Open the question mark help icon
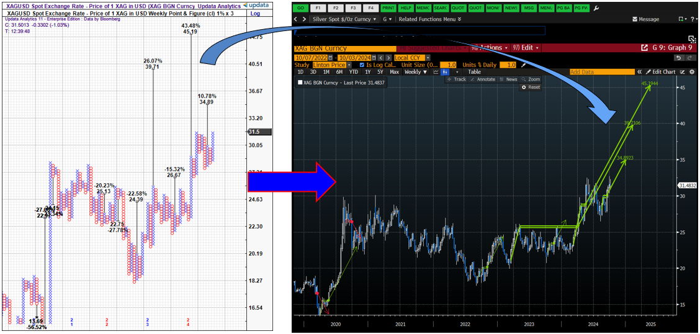The height and width of the screenshot is (334, 700). click(x=693, y=19)
